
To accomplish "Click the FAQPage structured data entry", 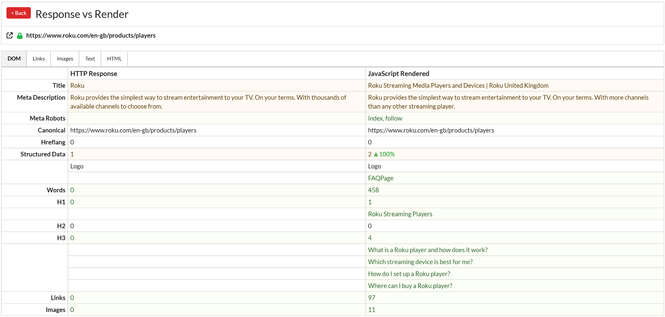I will point(380,178).
